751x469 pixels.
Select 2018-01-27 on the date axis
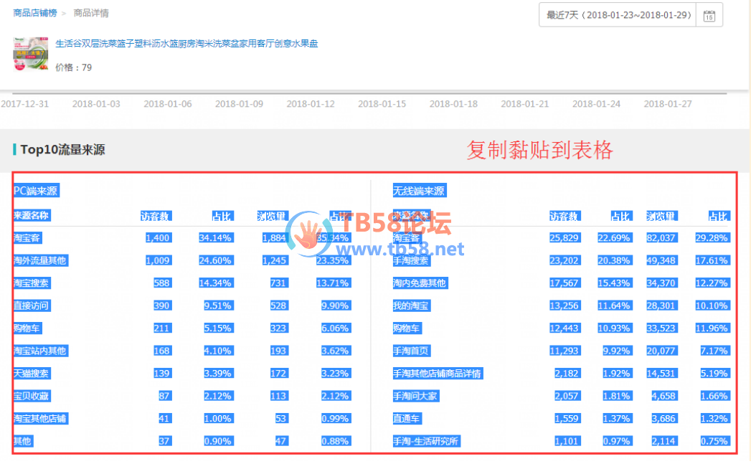coord(667,104)
